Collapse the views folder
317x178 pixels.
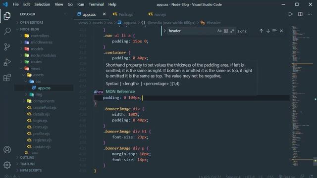click(x=35, y=68)
